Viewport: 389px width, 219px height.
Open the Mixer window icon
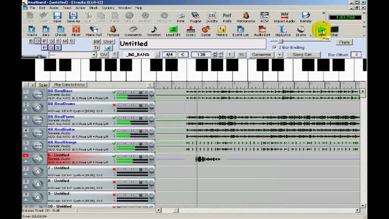76,31
